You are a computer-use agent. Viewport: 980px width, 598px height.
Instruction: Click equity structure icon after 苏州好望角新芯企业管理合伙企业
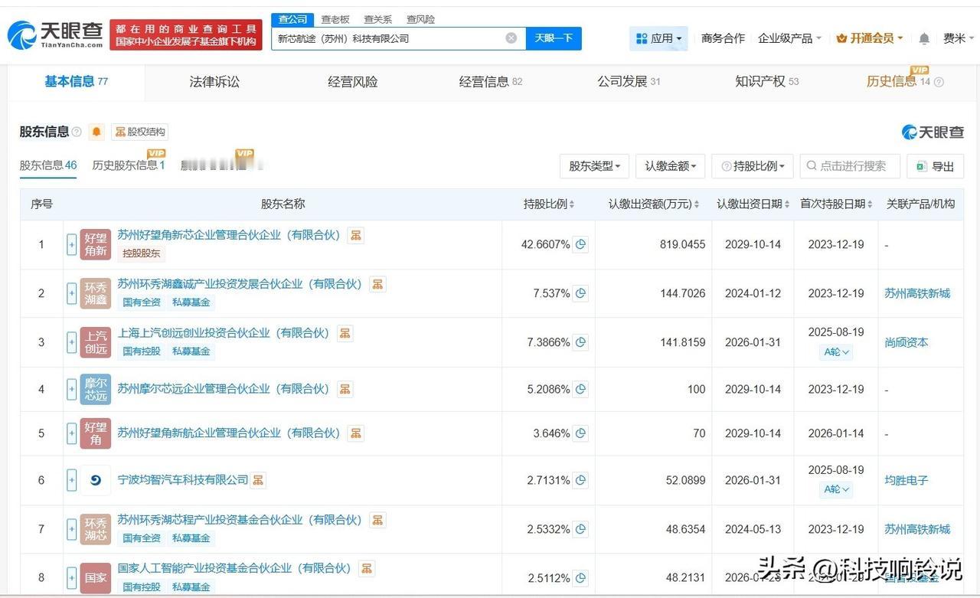point(355,235)
